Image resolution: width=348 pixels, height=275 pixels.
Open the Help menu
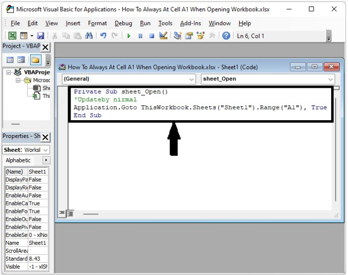coord(245,23)
